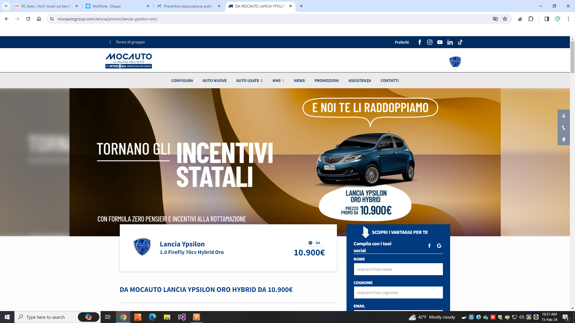Click the Lancia Ypsilon model title
Image resolution: width=575 pixels, height=323 pixels.
(x=182, y=244)
